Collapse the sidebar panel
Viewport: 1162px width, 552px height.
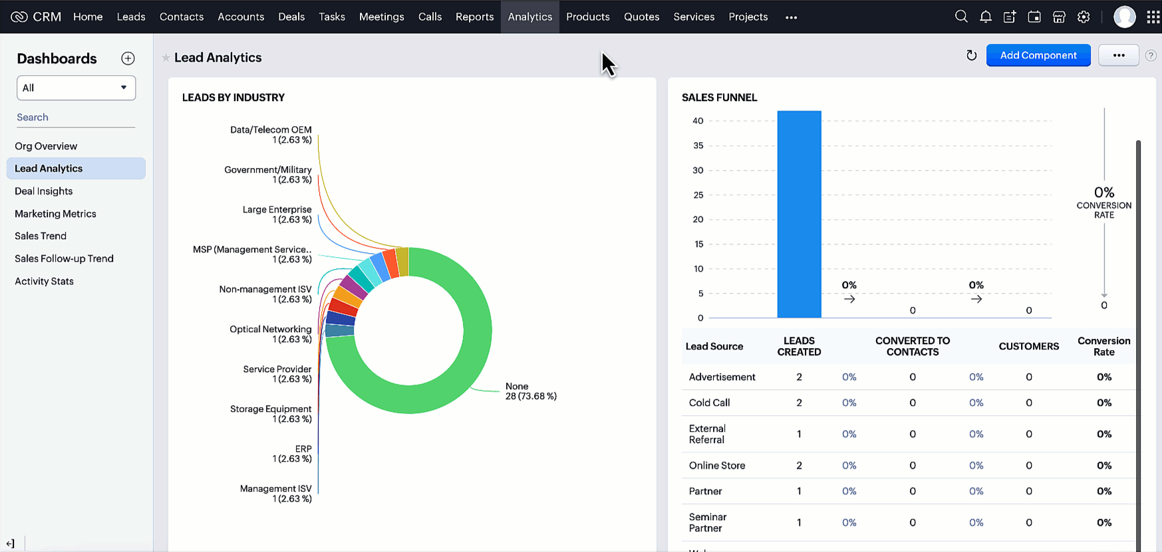[x=10, y=543]
